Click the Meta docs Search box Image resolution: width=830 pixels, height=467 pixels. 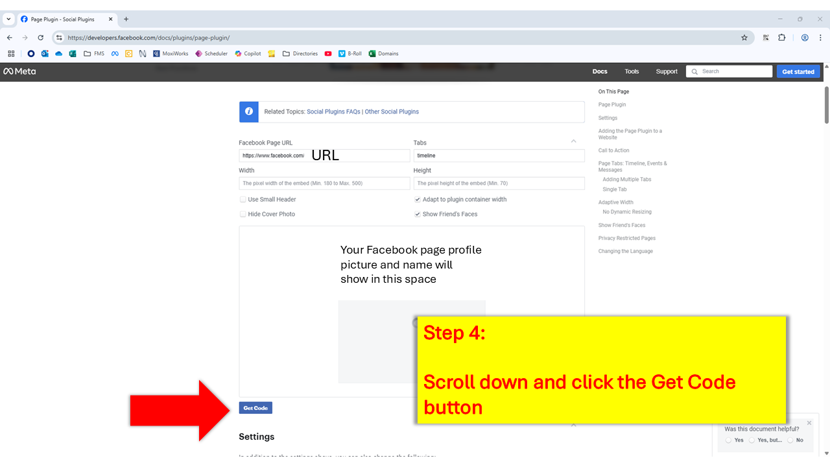[x=729, y=71]
